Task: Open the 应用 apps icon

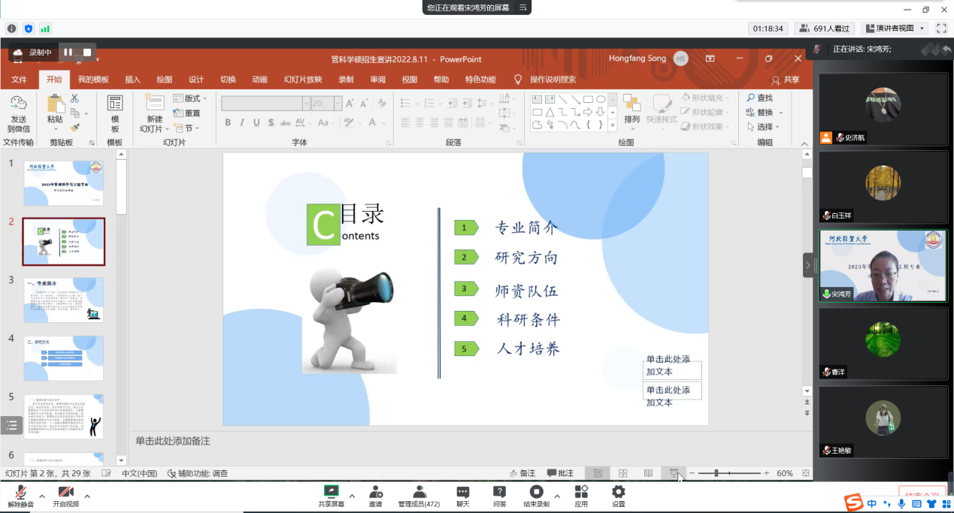Action: pyautogui.click(x=581, y=492)
